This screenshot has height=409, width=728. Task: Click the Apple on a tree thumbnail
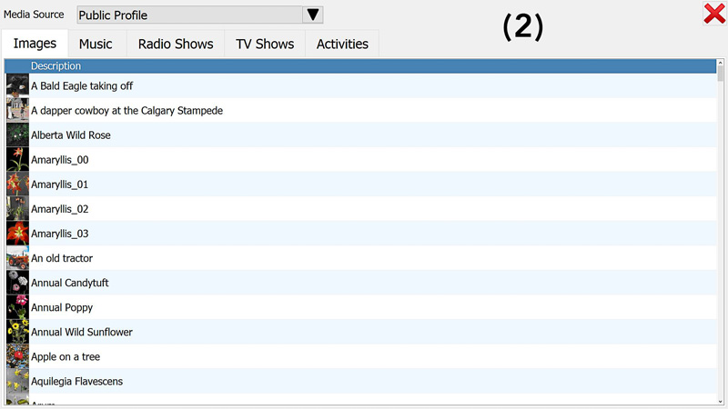pos(17,356)
